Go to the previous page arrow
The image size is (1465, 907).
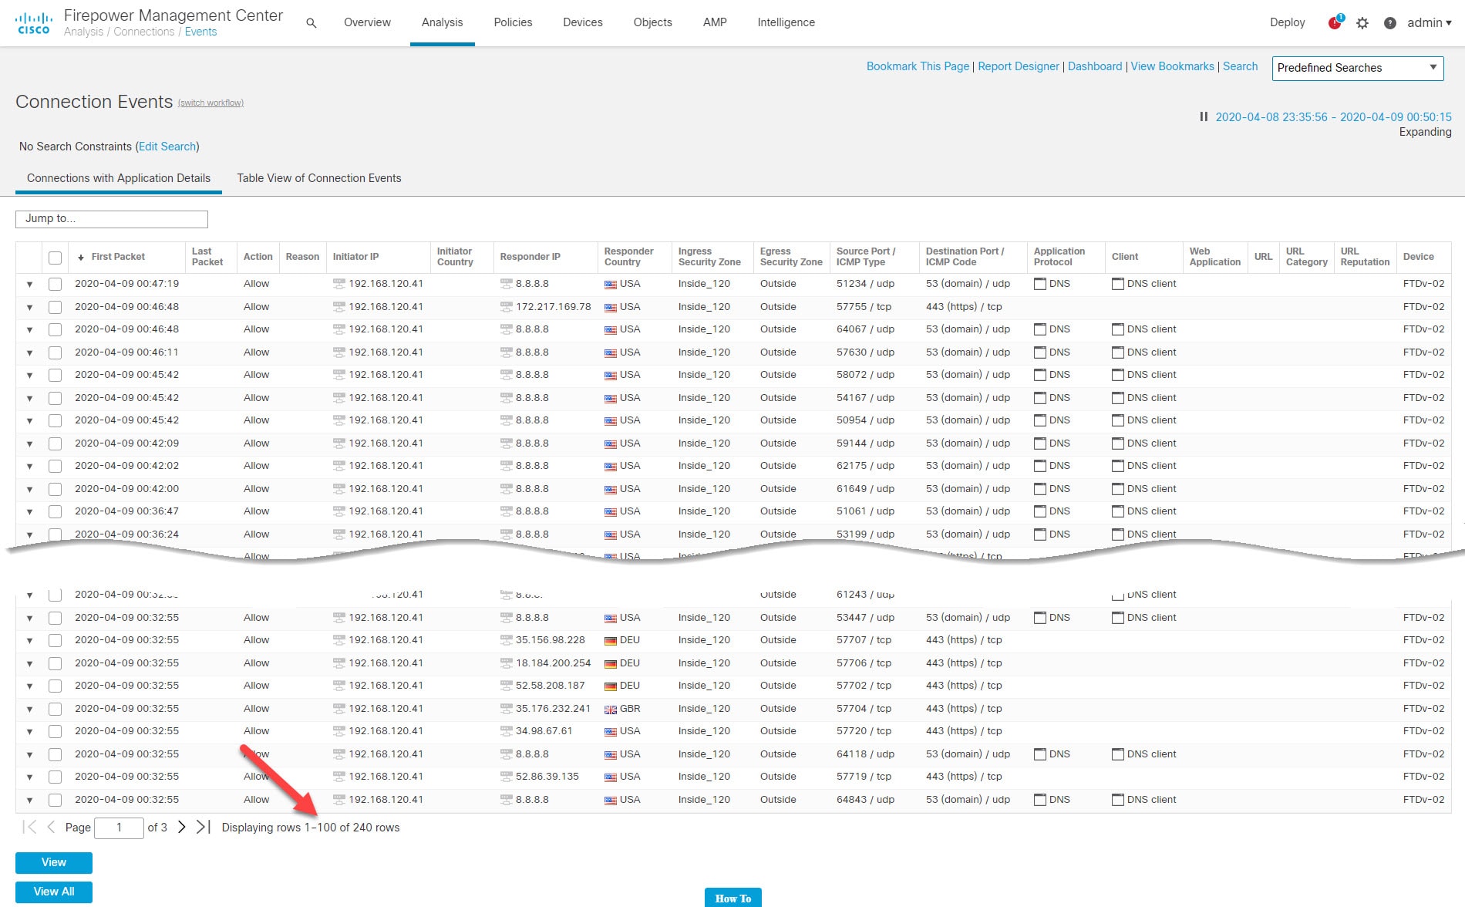click(51, 827)
